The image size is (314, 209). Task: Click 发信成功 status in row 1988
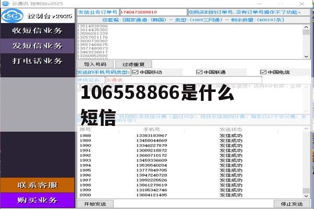click(x=231, y=136)
